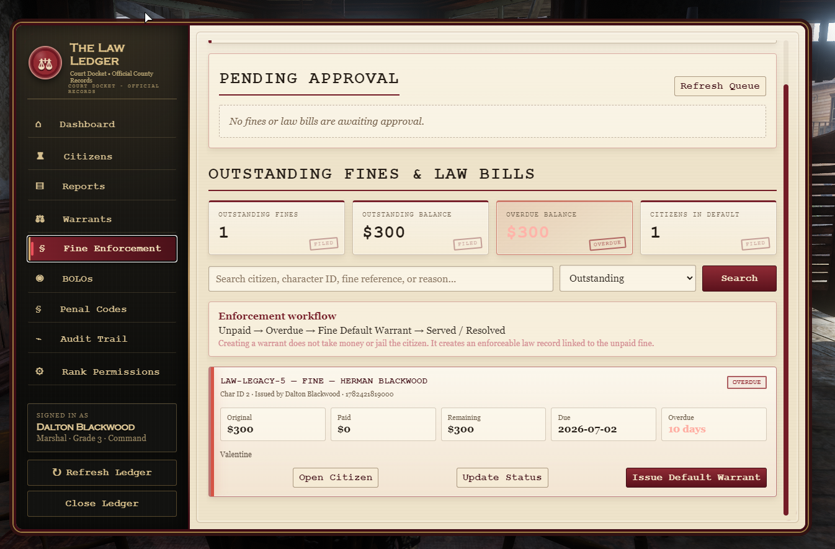Click the Outstanding Fines & Law Bills heading
This screenshot has width=835, height=549.
(x=372, y=174)
